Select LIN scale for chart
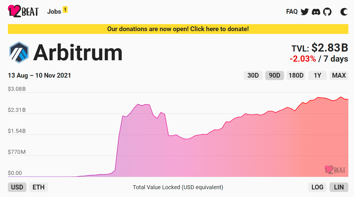Screen dimensions: 354x197 point(339,187)
